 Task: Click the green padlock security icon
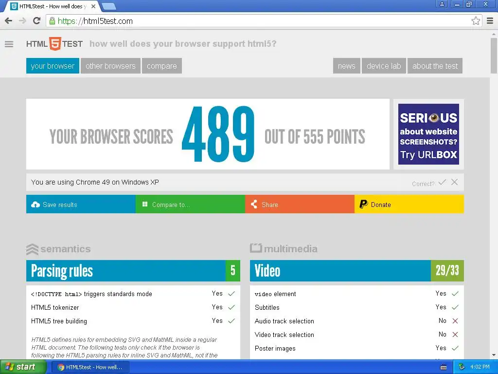click(x=52, y=21)
